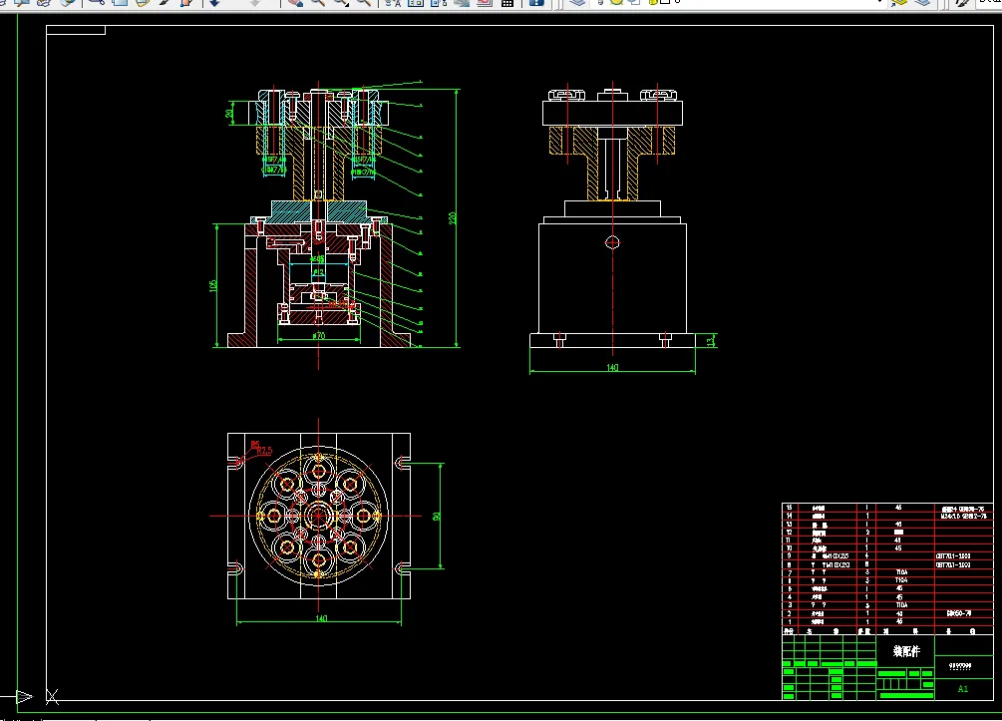Screen dimensions: 1002x721
Task: Open the layer properties manager icon in the toolbar
Action: [577, 3]
